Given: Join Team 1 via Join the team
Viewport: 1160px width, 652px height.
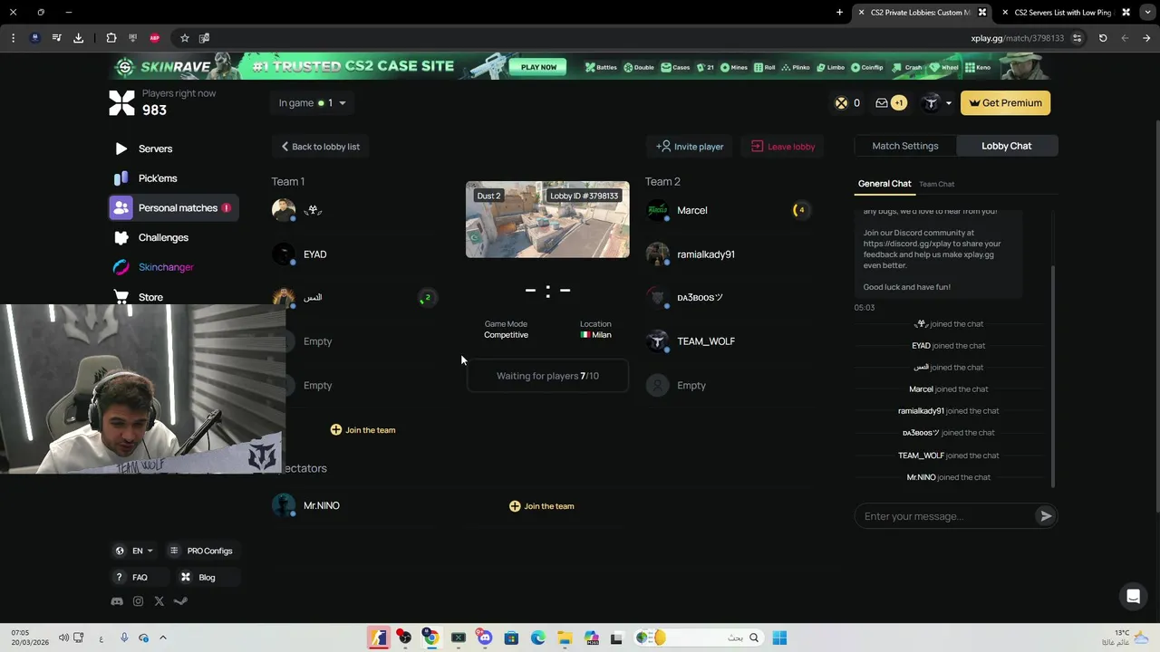Looking at the screenshot, I should click(x=362, y=430).
